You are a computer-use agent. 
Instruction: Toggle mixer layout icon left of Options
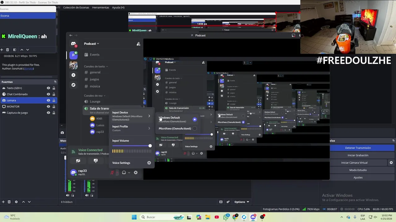click(221, 202)
